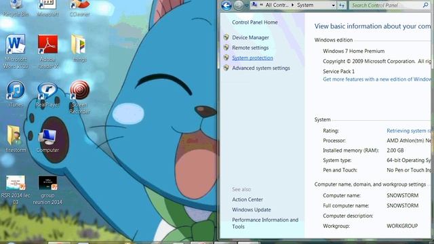
Task: Open System protection link
Action: pos(252,58)
